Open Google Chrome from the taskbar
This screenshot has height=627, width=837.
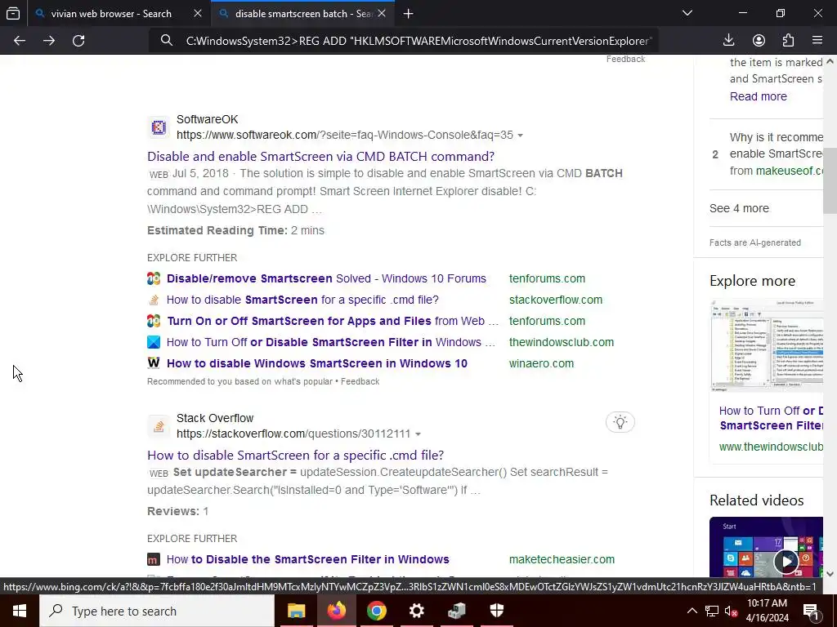pyautogui.click(x=376, y=611)
